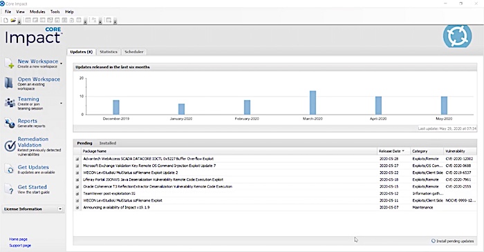The width and height of the screenshot is (484, 252).
Task: Click the 2020-05-12 release date cell
Action: [389, 193]
